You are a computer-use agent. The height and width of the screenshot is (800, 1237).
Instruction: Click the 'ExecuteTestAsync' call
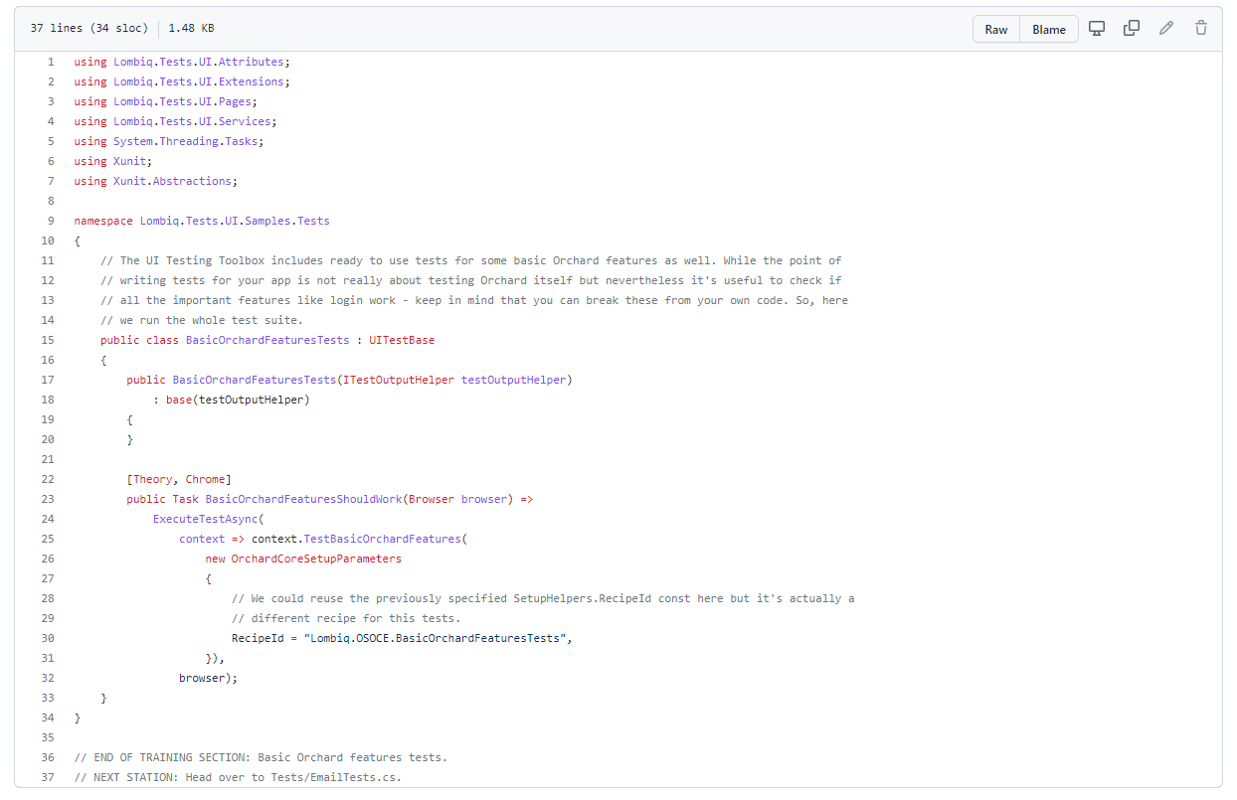pyautogui.click(x=205, y=519)
